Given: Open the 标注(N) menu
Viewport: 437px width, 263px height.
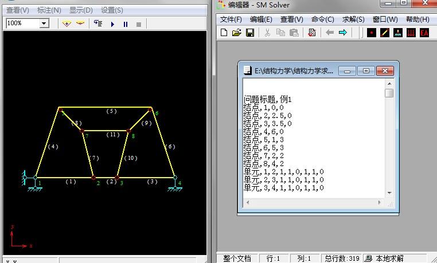Looking at the screenshot, I should coord(49,10).
